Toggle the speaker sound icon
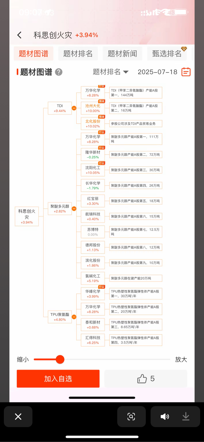 click(x=165, y=416)
